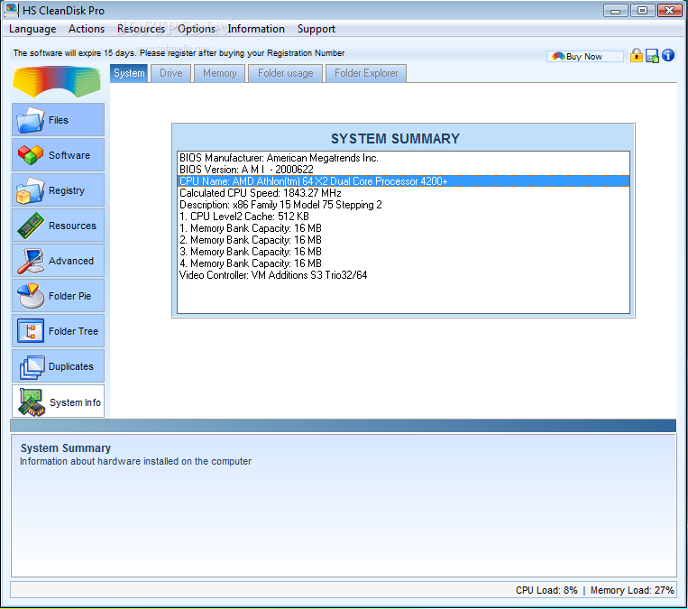Click the SYSTEM SUMMARY heading
This screenshot has width=688, height=609.
[395, 139]
